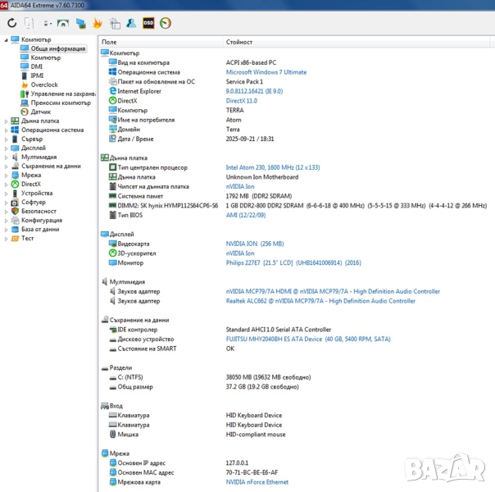Open the Microsoft Windows 7 Ultimate link
Image resolution: width=495 pixels, height=492 pixels.
tap(266, 72)
